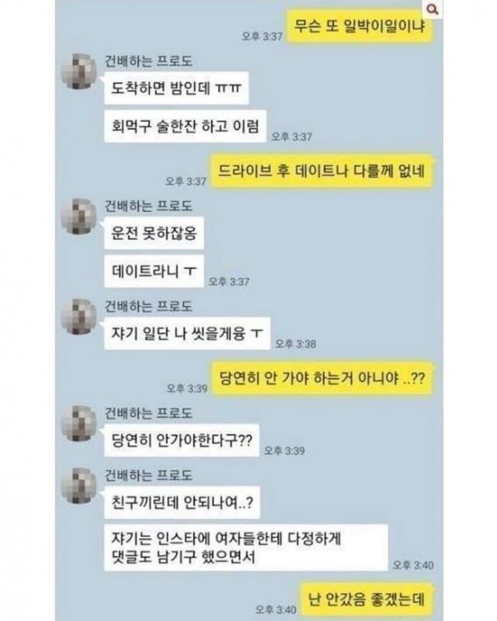497x621 pixels.
Task: Tap the profile avatar next to 쟈기 일단 나 씻을게용
Action: click(x=79, y=317)
